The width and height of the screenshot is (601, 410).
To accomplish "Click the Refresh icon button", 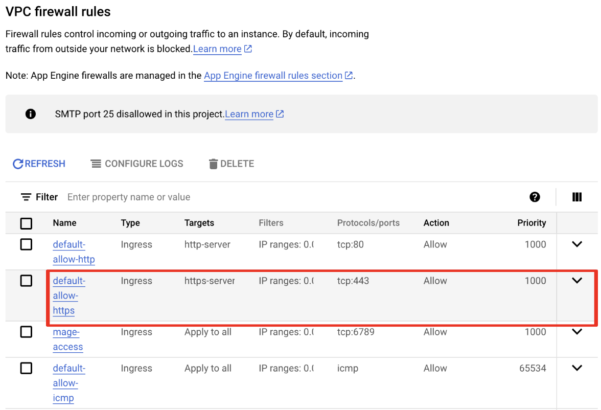I will 18,164.
